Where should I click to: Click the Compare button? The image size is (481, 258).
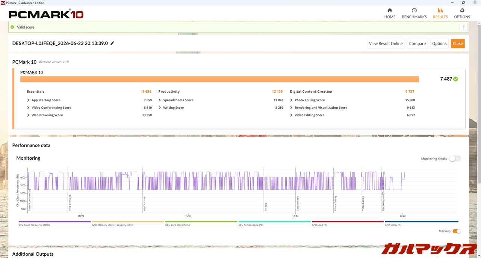(x=417, y=43)
